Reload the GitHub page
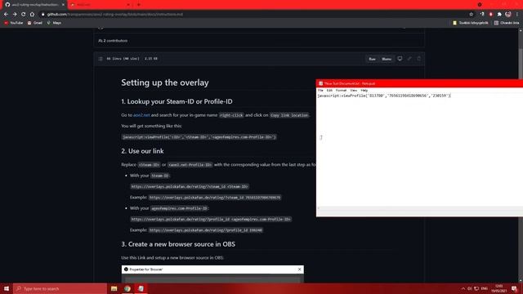The width and height of the screenshot is (523, 294). 24,15
